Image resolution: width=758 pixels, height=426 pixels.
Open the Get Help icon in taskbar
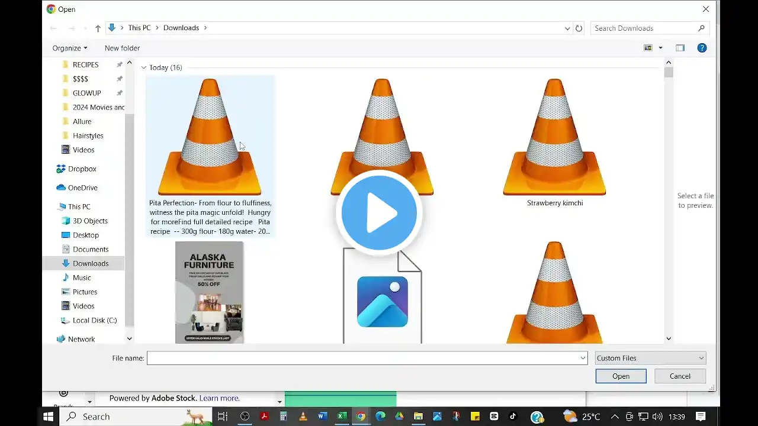click(x=537, y=417)
